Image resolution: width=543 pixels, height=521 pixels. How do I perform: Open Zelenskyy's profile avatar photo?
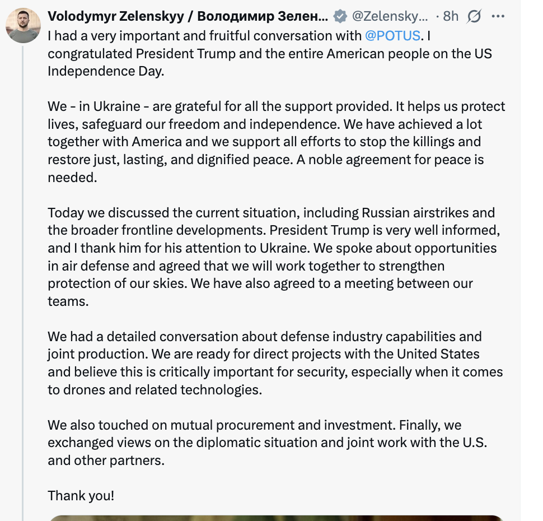(x=24, y=26)
